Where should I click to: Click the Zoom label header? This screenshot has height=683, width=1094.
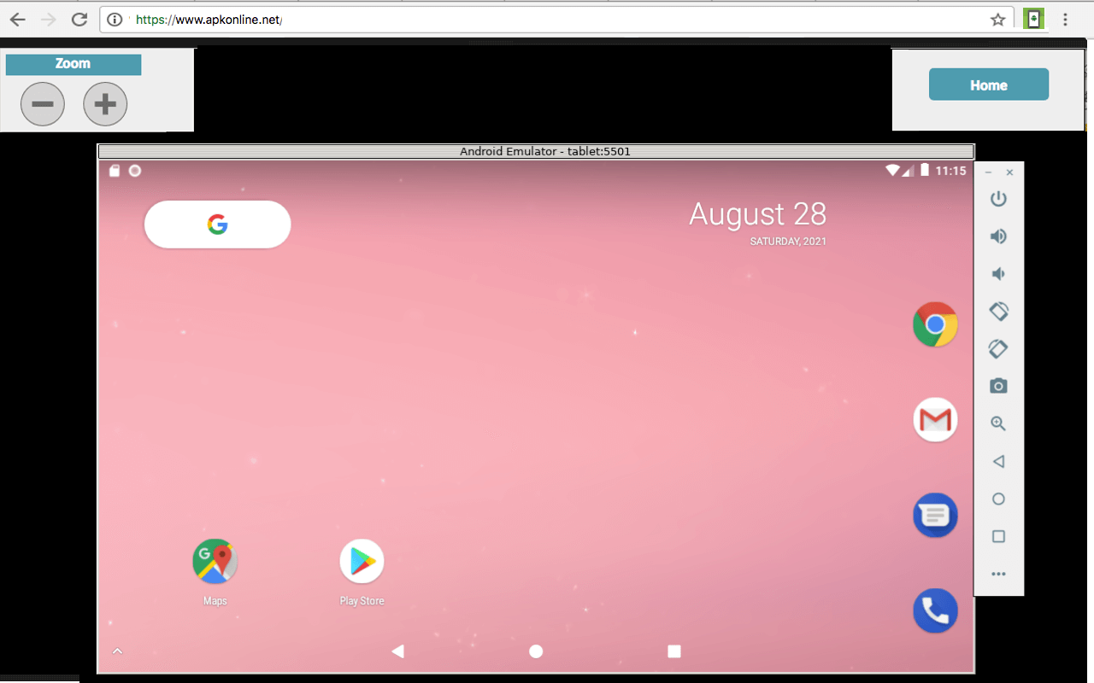point(73,64)
